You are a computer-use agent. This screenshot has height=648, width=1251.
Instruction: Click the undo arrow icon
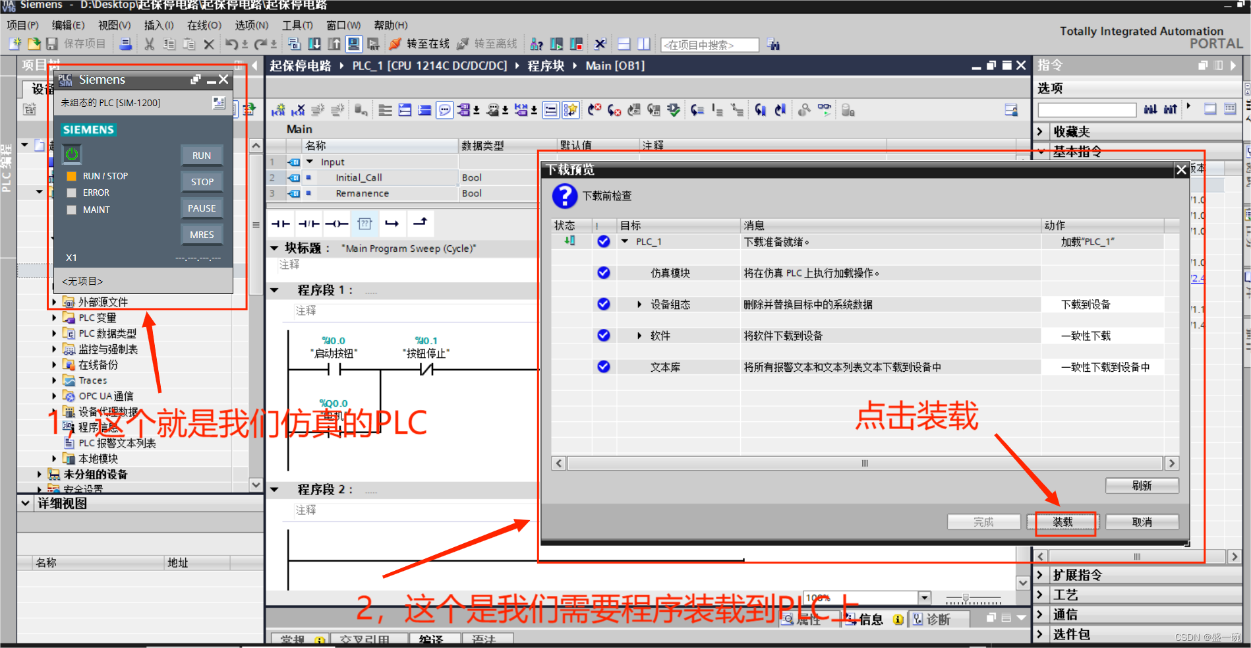[231, 44]
